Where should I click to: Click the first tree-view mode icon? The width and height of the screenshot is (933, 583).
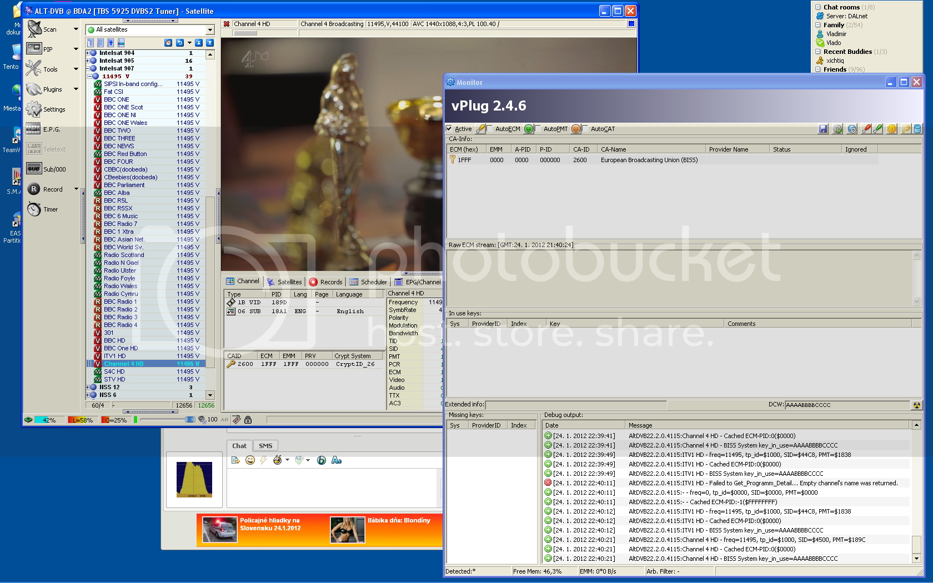[91, 43]
